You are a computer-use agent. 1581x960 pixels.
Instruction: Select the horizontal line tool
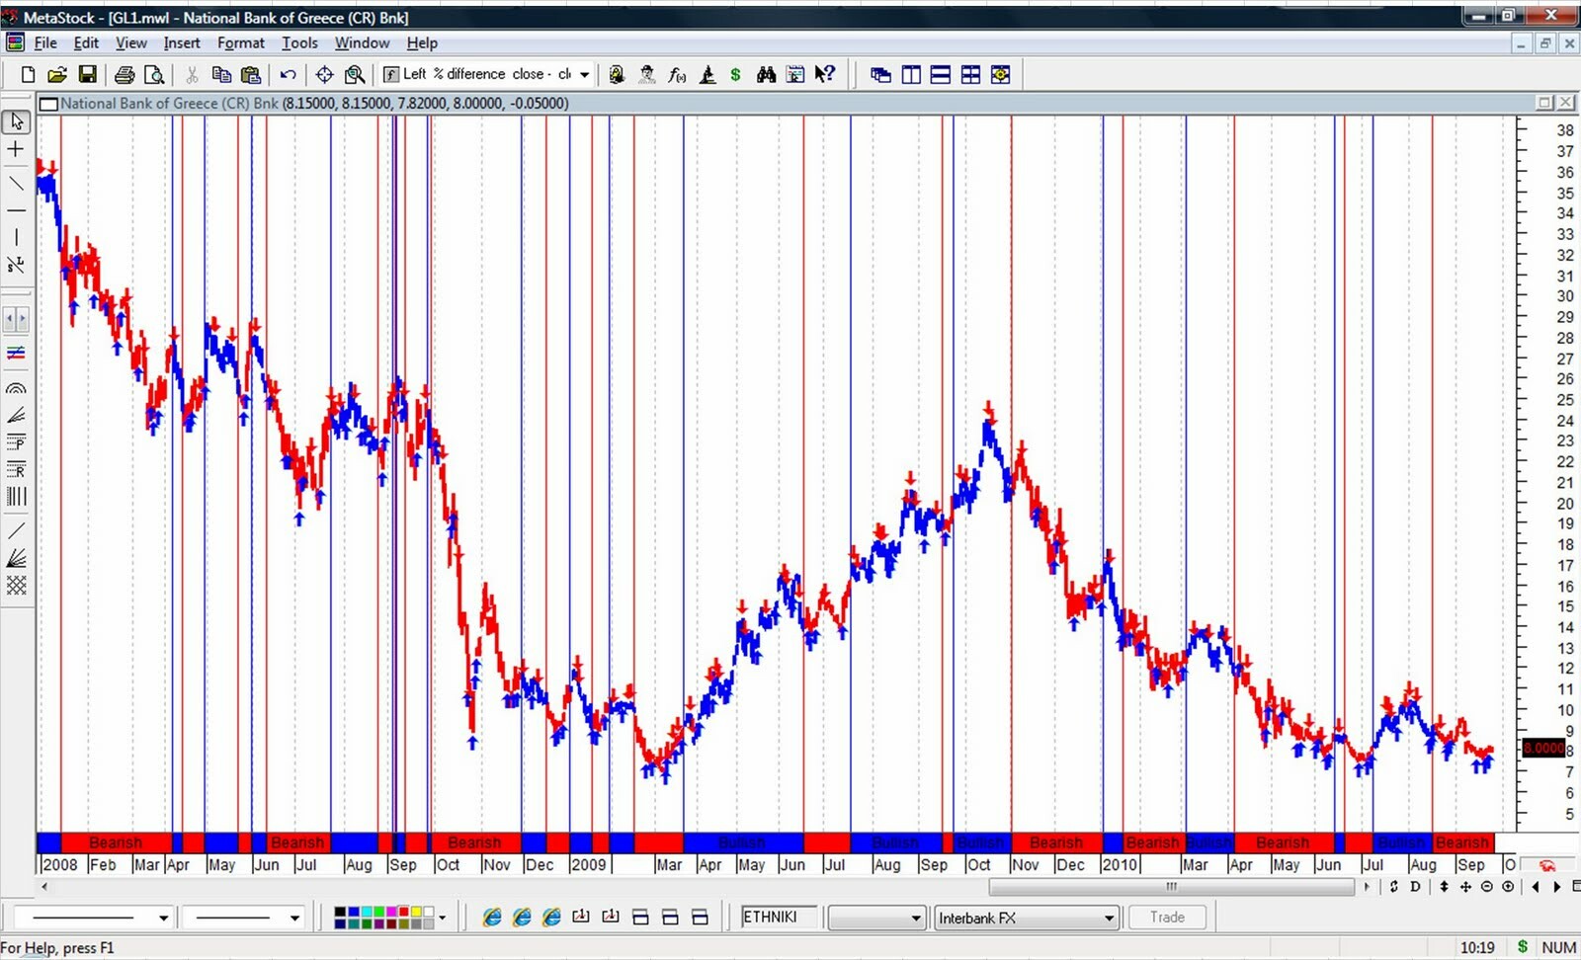pos(16,210)
